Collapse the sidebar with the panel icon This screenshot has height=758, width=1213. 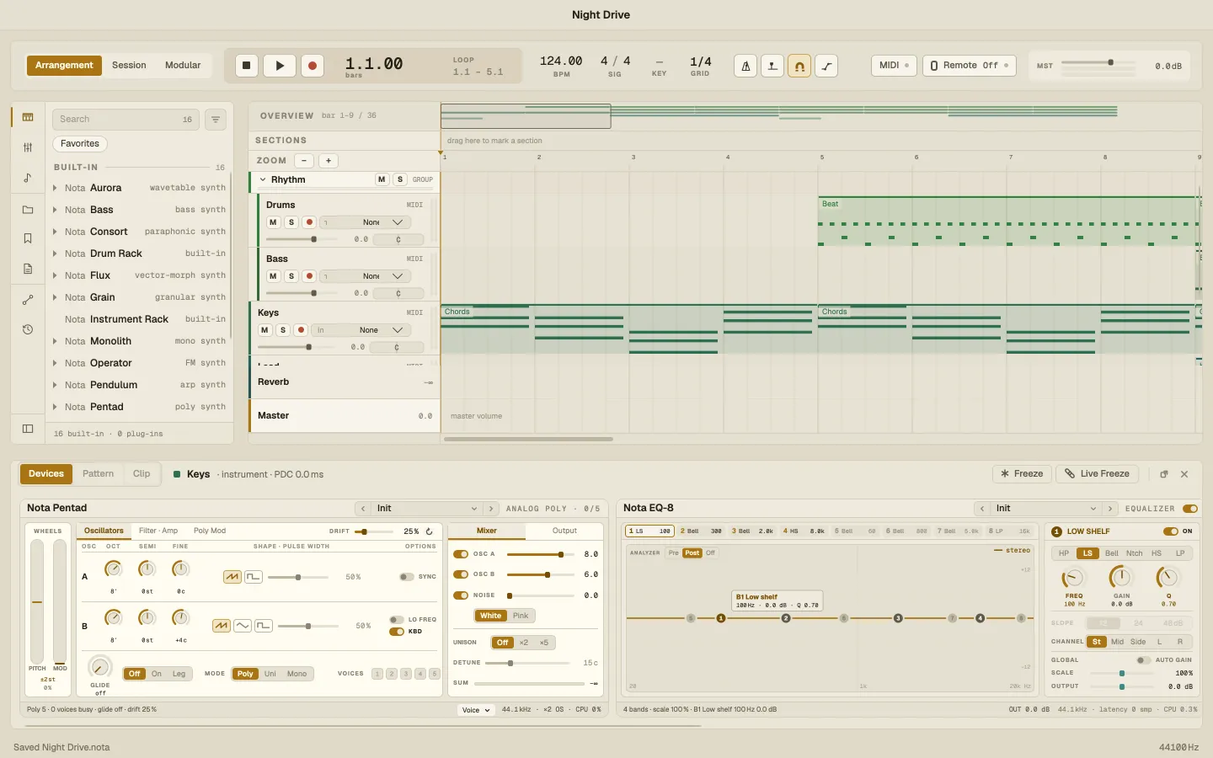[x=28, y=429]
